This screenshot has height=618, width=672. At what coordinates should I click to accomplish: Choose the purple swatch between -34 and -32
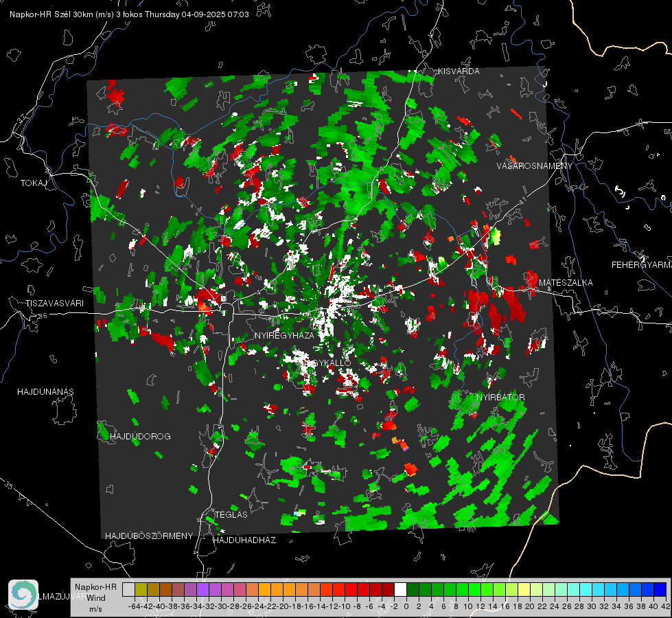point(202,590)
